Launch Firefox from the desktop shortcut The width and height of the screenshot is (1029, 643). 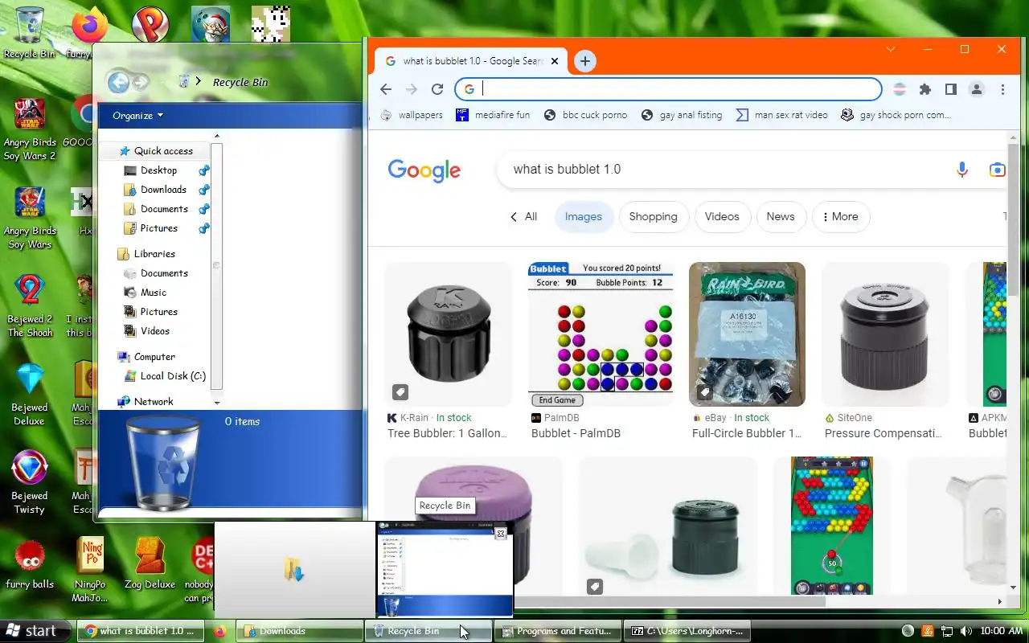88,32
